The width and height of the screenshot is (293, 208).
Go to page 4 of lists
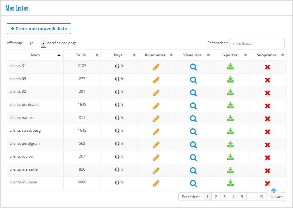click(233, 196)
